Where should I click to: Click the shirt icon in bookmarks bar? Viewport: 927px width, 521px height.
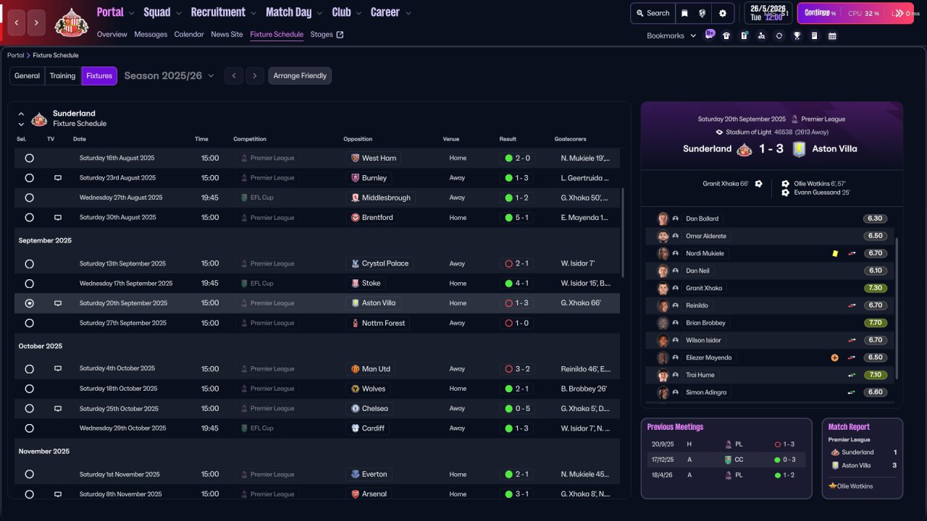(x=726, y=35)
